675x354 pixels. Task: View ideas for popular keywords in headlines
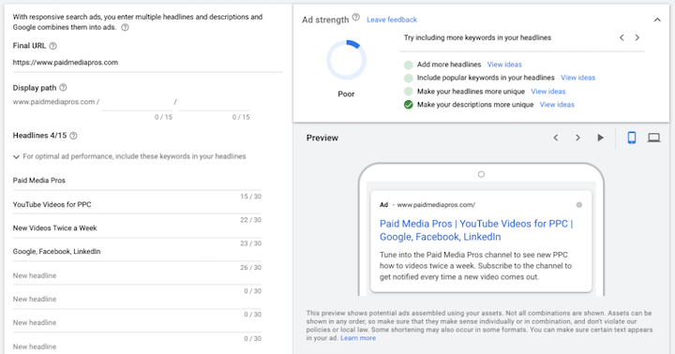click(x=577, y=78)
